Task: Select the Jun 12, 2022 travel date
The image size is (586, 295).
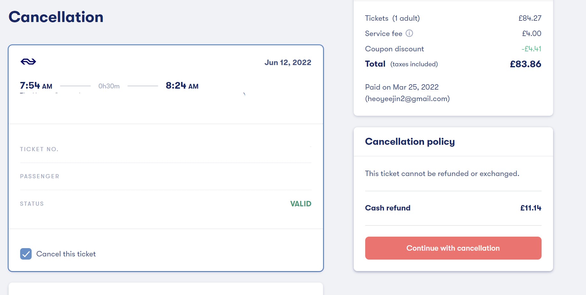Action: 288,63
